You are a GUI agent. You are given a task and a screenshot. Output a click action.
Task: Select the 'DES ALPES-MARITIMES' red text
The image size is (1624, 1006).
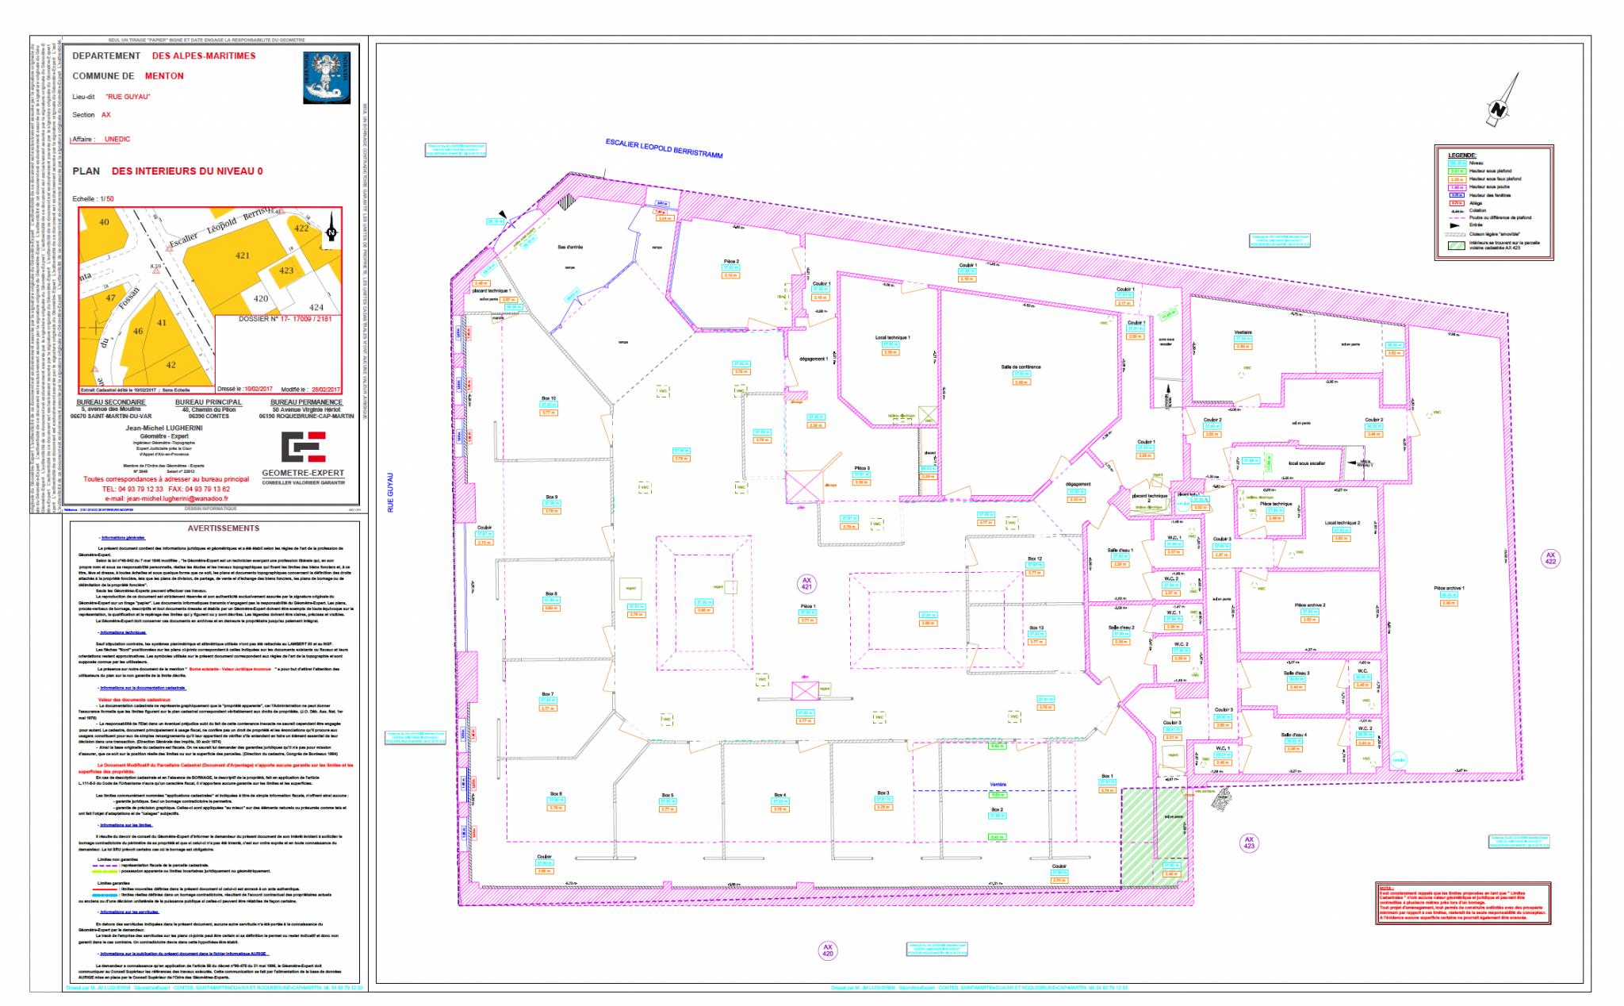point(204,56)
